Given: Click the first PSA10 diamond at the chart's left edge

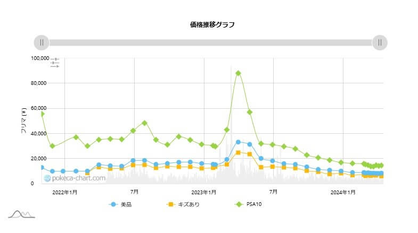Looking at the screenshot, I should coord(42,114).
